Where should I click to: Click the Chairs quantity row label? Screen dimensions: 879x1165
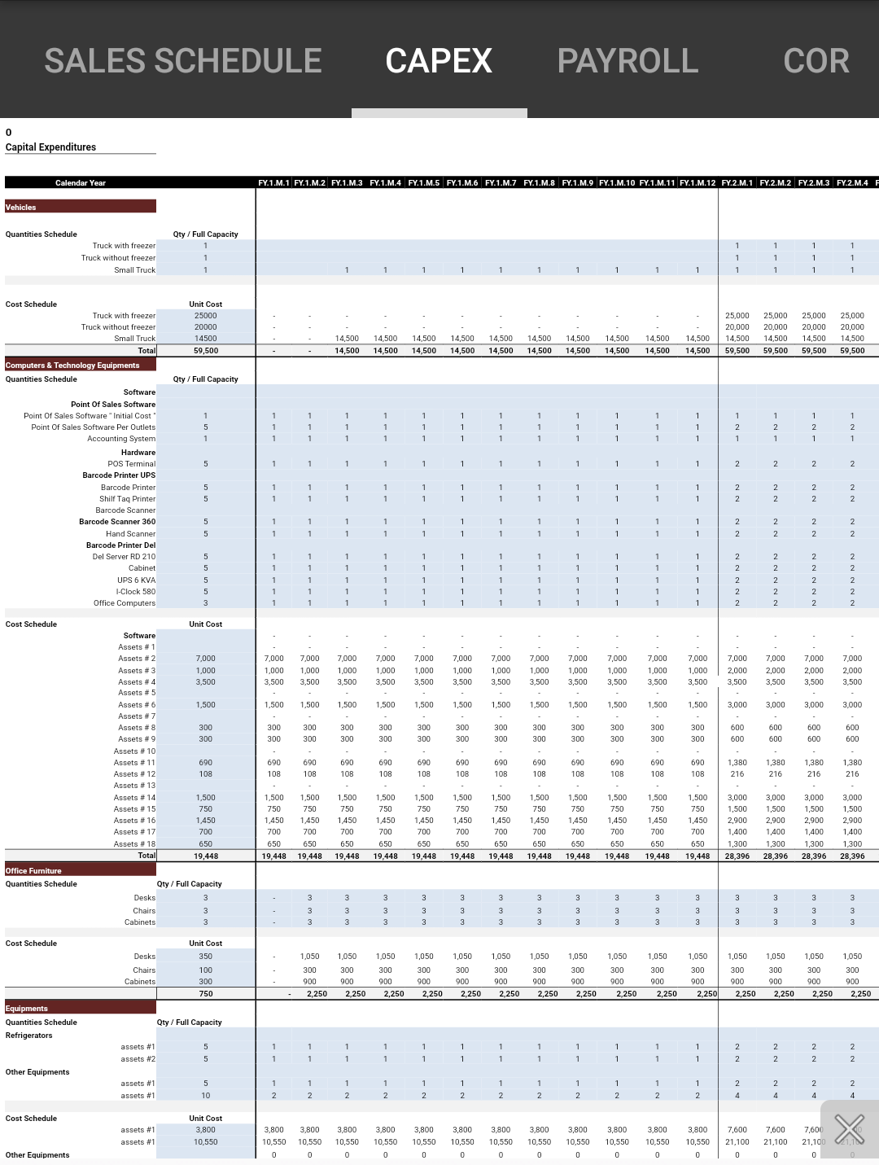[x=144, y=911]
